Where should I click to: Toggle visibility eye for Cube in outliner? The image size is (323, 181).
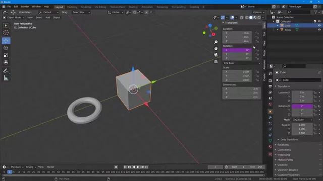click(x=319, y=26)
